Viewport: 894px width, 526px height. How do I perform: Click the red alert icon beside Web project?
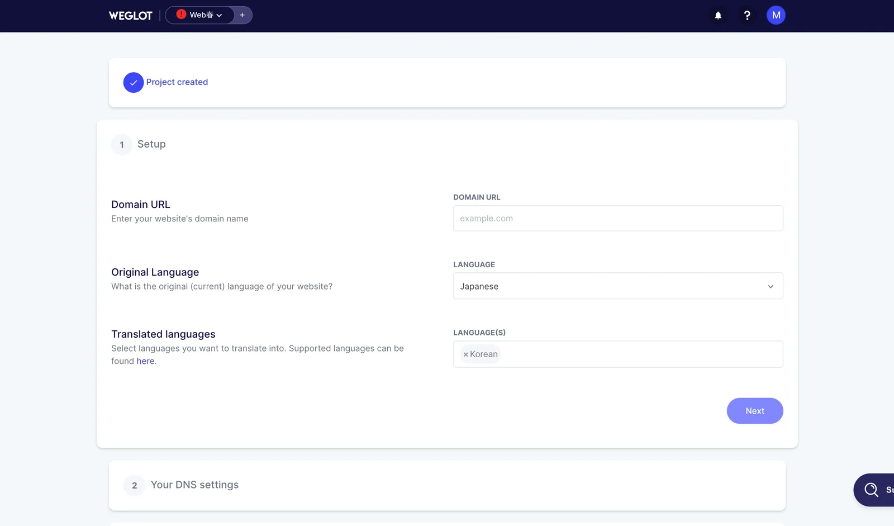(181, 15)
